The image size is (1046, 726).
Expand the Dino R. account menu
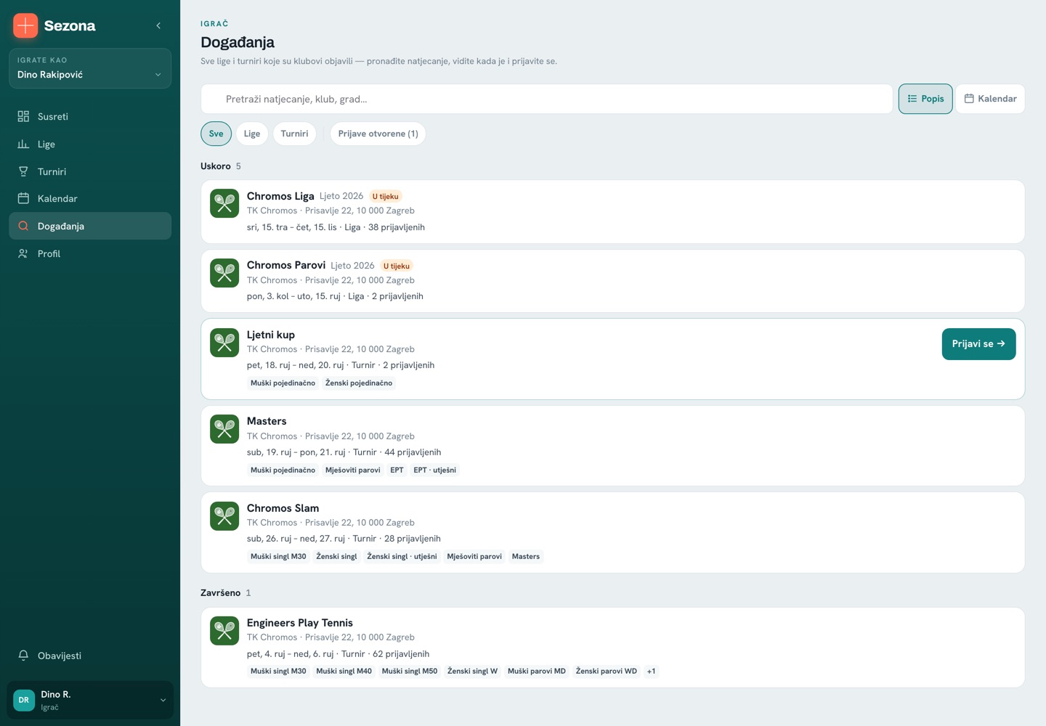[90, 701]
